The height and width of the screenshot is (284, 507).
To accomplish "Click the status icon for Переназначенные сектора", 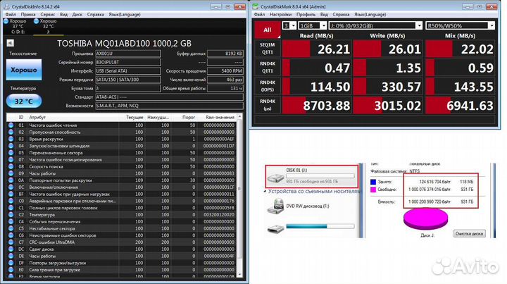I will click(11, 153).
